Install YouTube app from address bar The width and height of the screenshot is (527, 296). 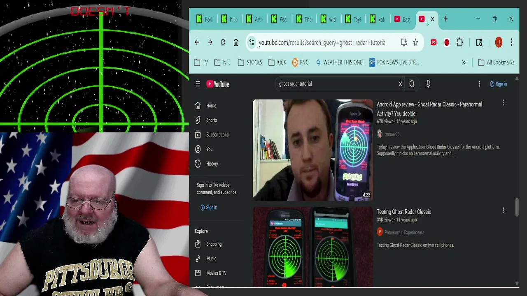pyautogui.click(x=404, y=42)
